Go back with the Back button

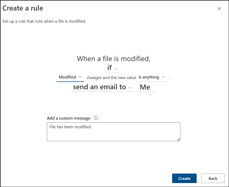(213, 178)
